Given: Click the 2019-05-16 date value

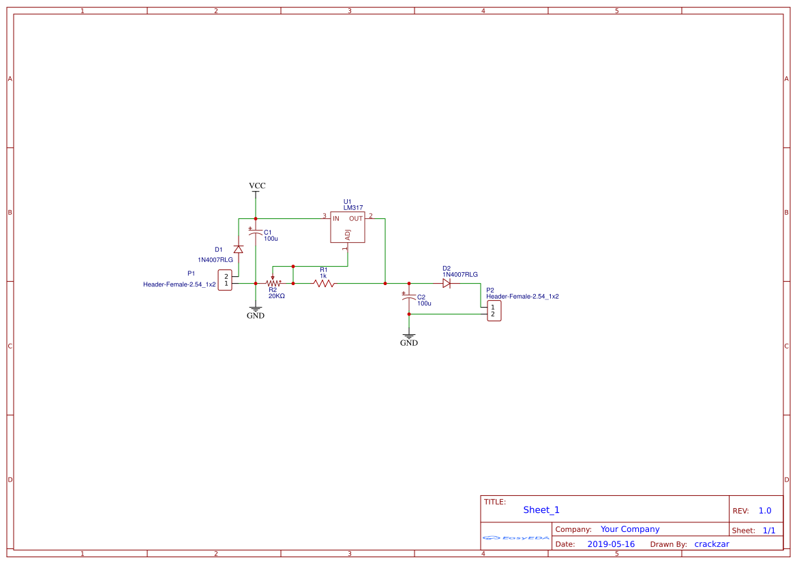Looking at the screenshot, I should pos(610,544).
